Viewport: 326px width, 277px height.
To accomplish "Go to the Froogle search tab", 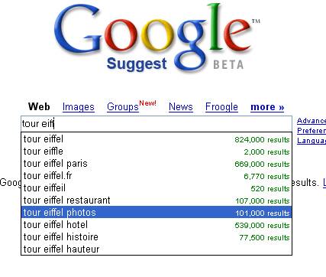I will coord(221,107).
